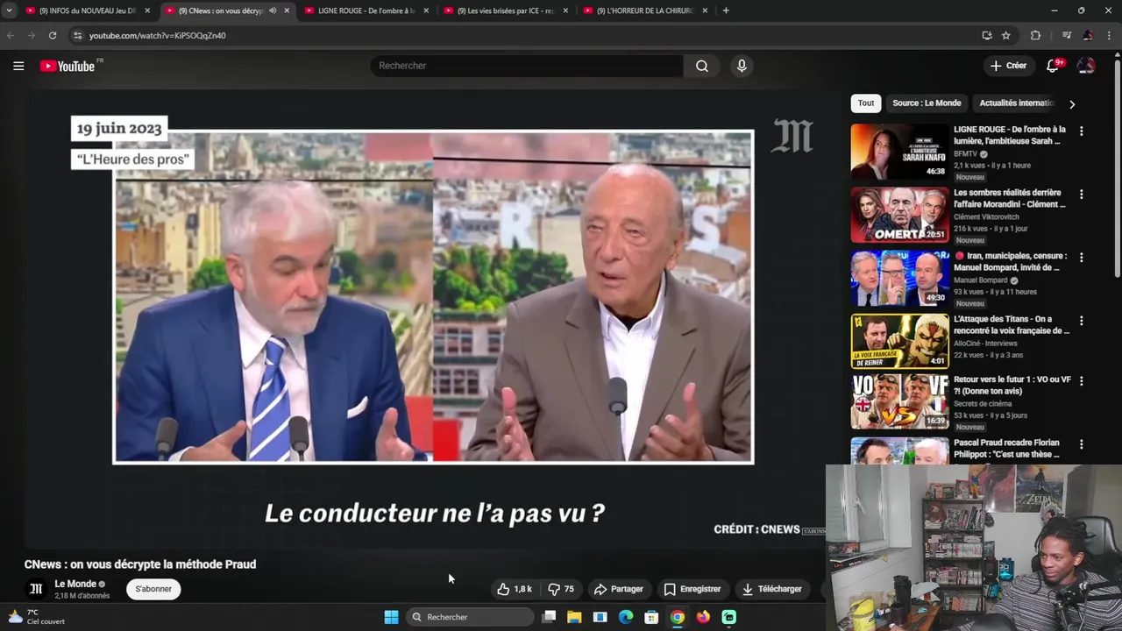Open options for Pascal Praud recadre video
Image resolution: width=1122 pixels, height=631 pixels.
pos(1081,444)
